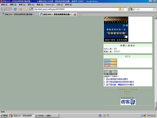Open the 說明 (Help) menu

69,5
